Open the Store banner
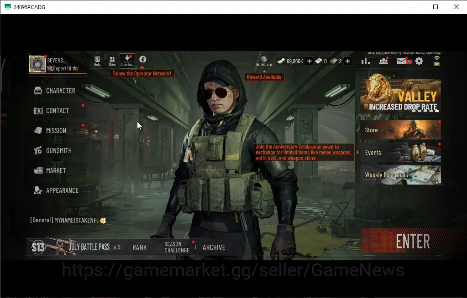Viewport: 467px width, 298px height. [401, 130]
